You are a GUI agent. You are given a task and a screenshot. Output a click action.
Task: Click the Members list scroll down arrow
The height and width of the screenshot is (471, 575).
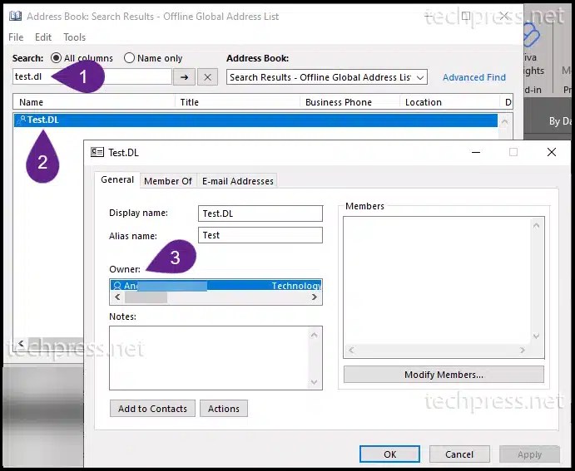coord(536,336)
